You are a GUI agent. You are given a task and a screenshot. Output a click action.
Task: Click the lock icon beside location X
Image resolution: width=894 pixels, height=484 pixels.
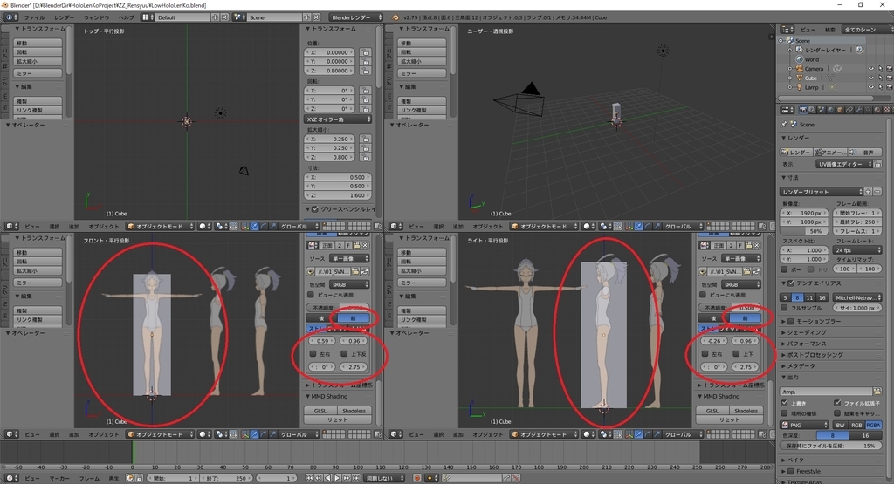[x=366, y=52]
